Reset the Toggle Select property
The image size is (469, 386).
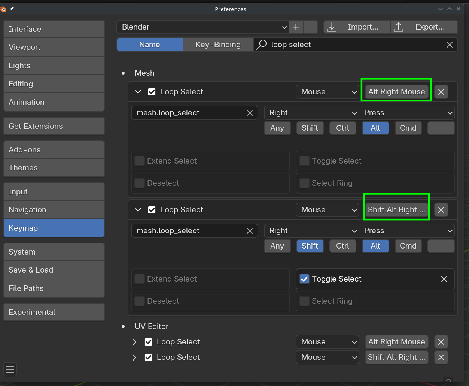[444, 279]
